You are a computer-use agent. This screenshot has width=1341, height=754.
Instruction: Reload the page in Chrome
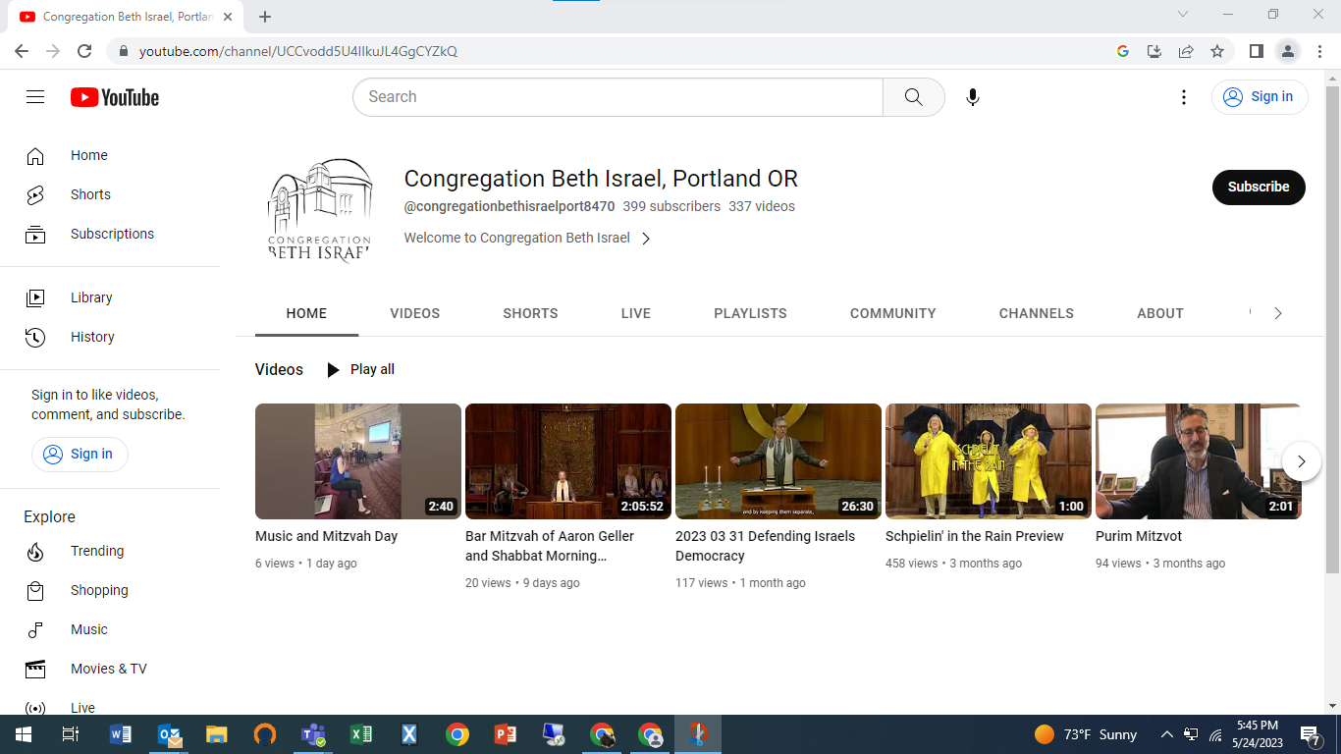click(84, 51)
